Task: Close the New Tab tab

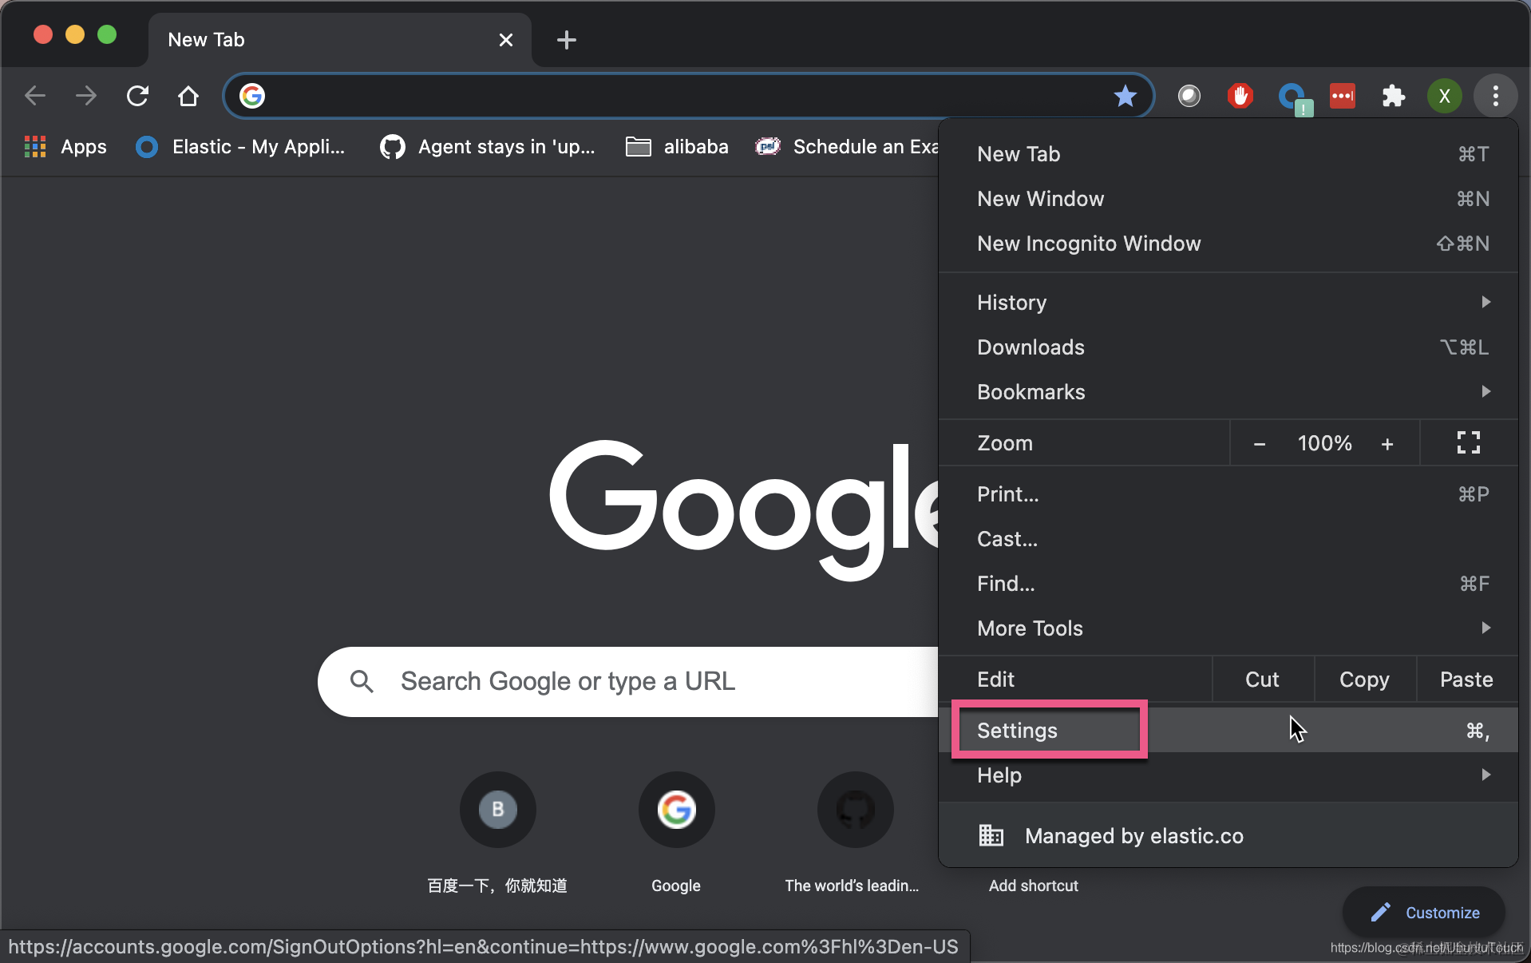Action: click(506, 40)
